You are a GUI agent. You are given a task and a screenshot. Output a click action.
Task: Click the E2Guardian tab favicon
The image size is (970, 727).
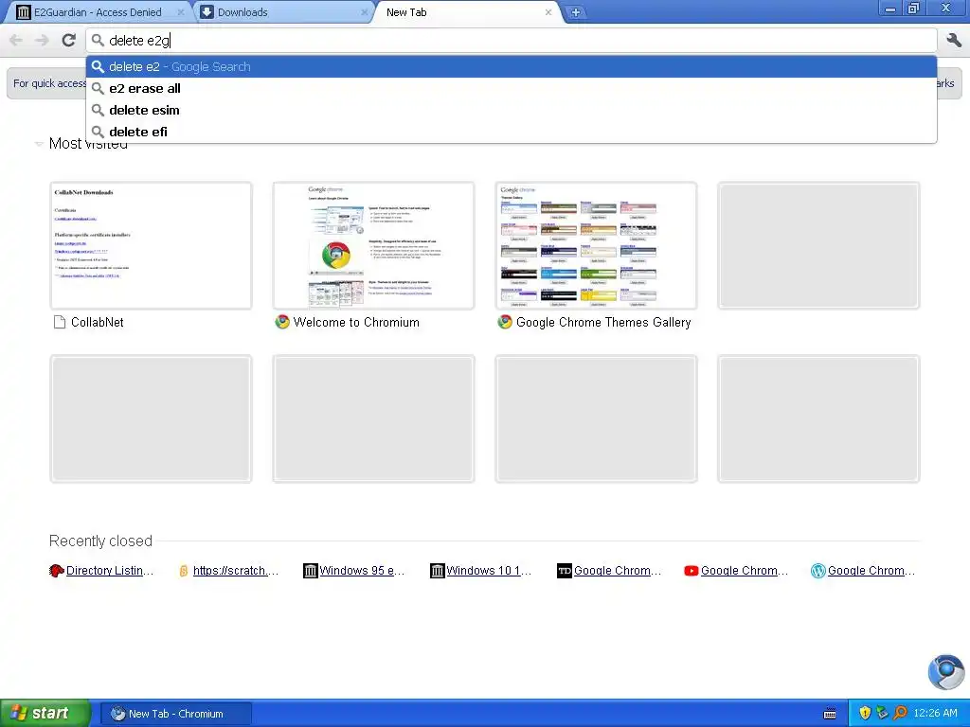(24, 12)
